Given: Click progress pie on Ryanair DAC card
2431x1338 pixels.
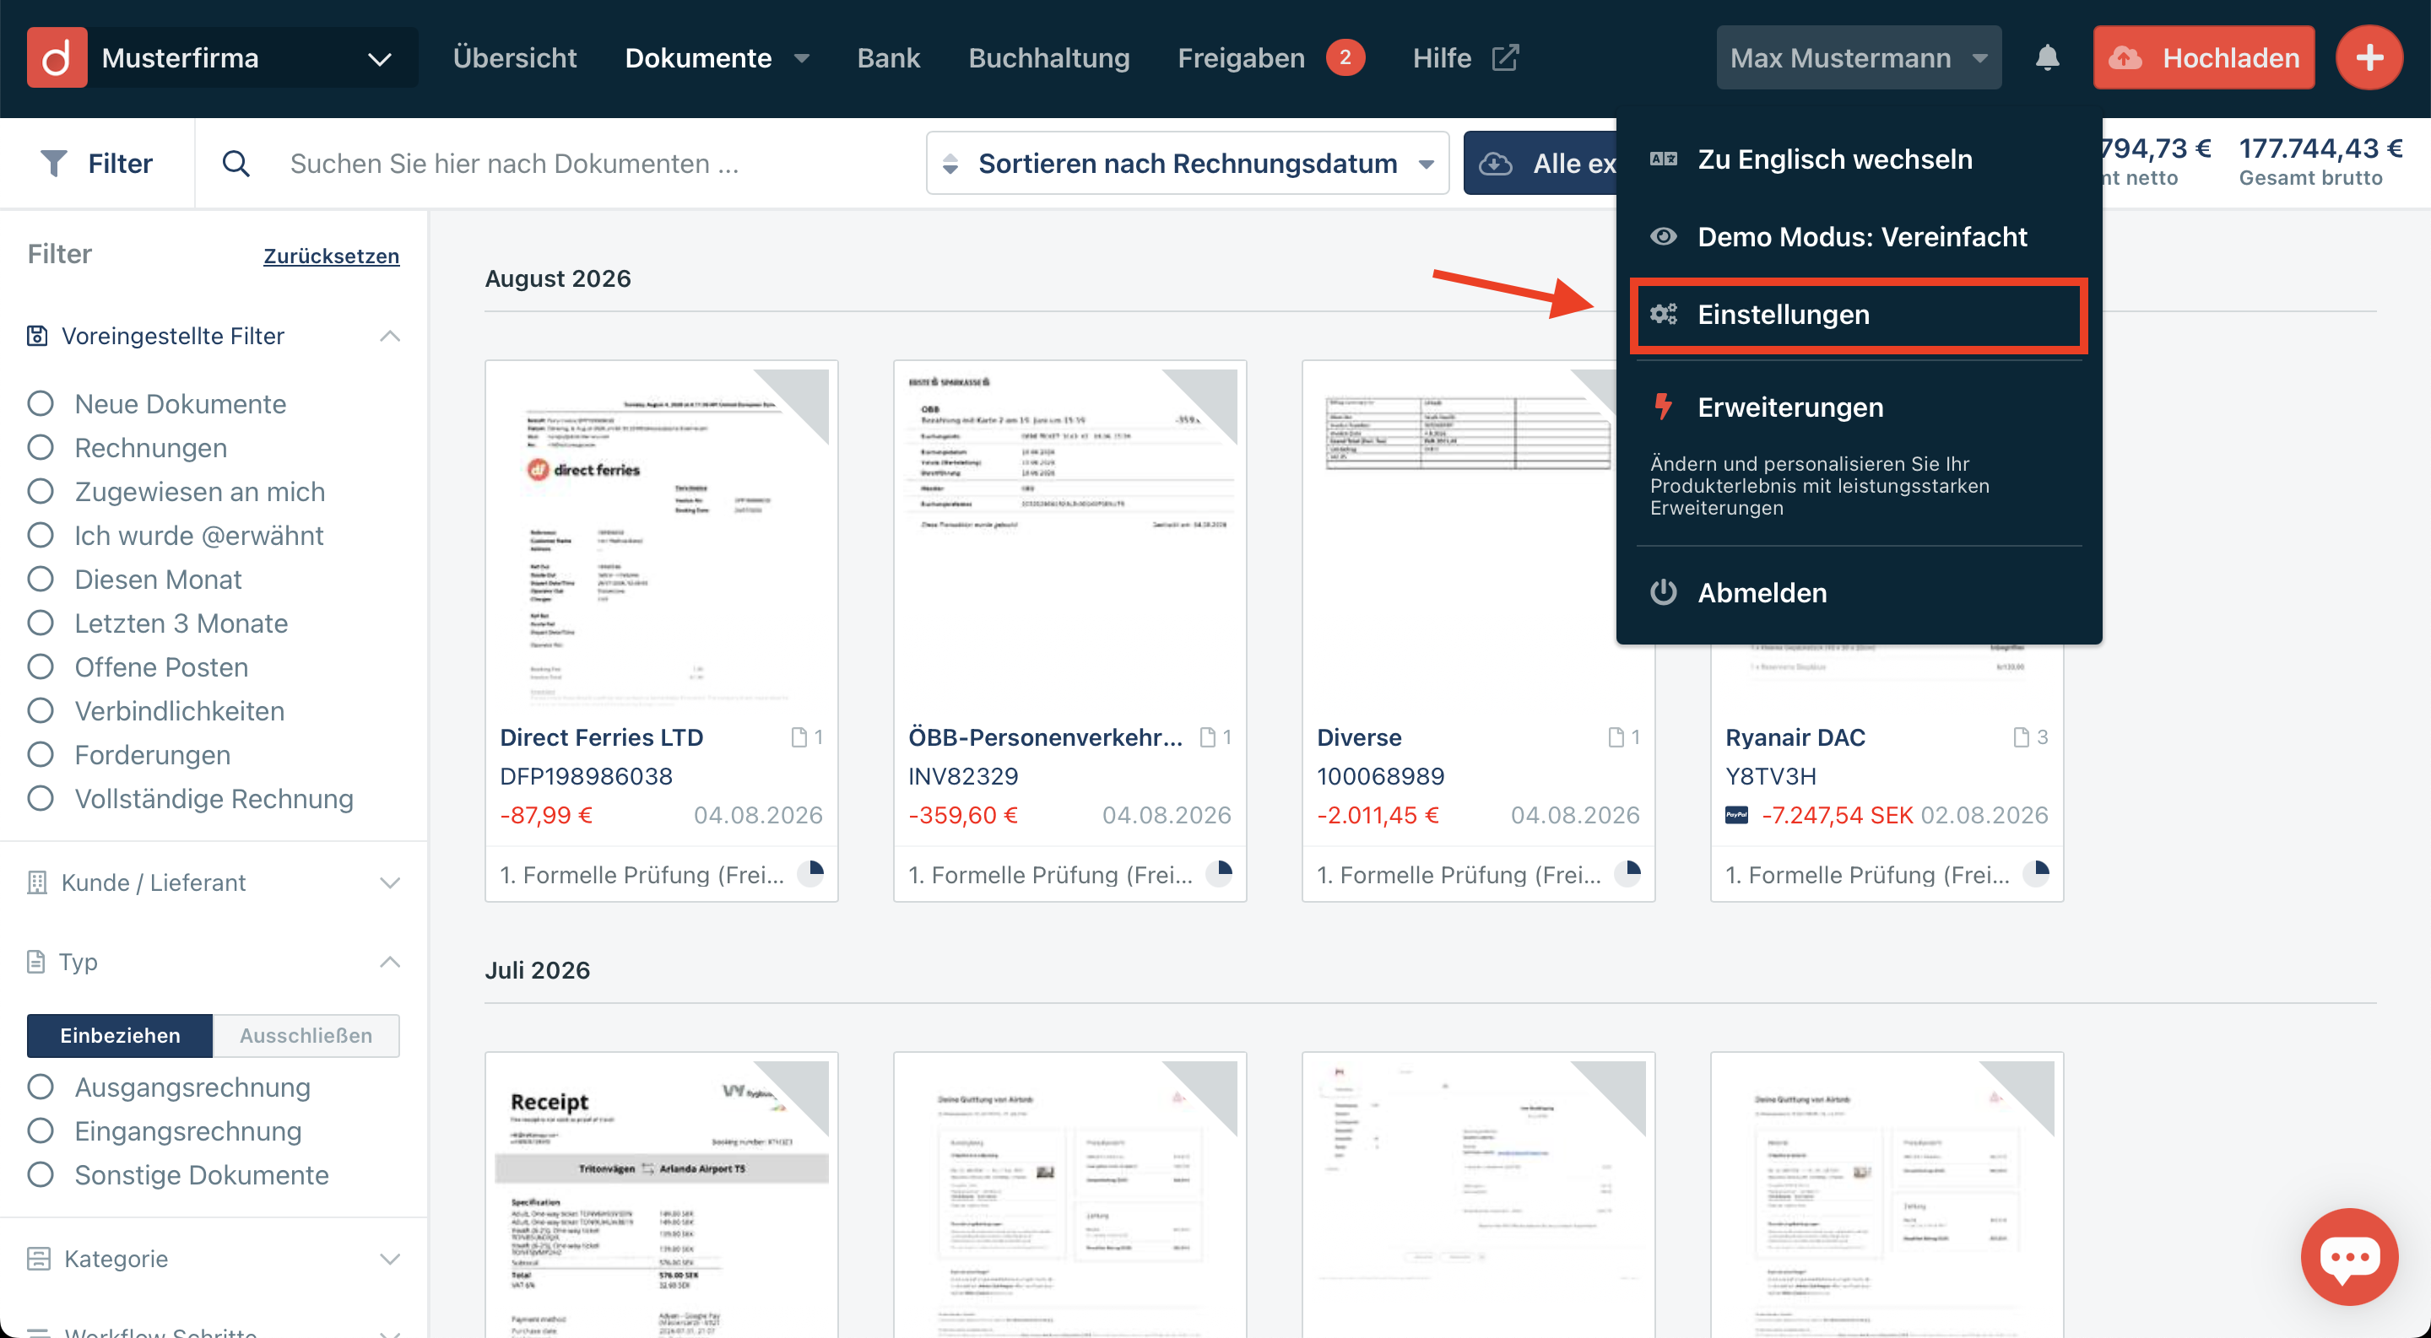Looking at the screenshot, I should tap(2037, 873).
